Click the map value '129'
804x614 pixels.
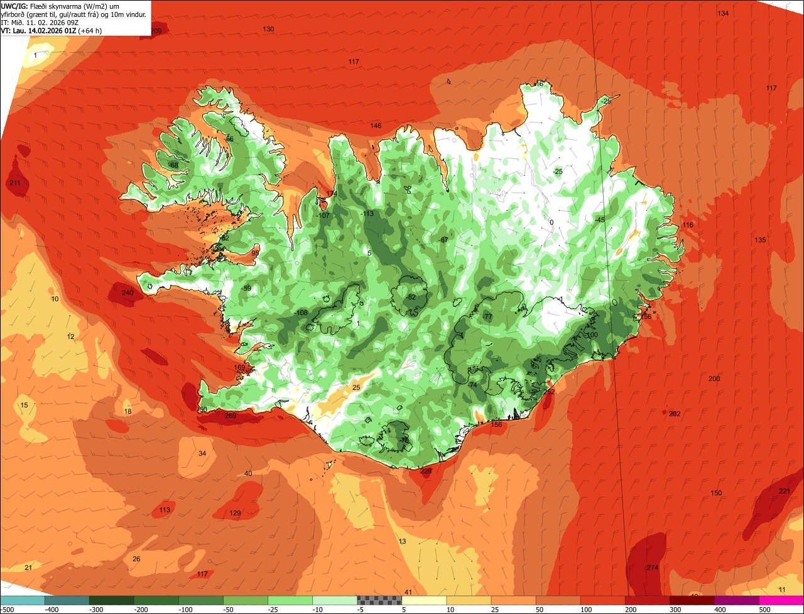pos(235,513)
